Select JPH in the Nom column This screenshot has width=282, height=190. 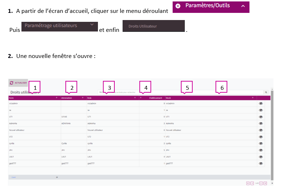(x=11, y=150)
